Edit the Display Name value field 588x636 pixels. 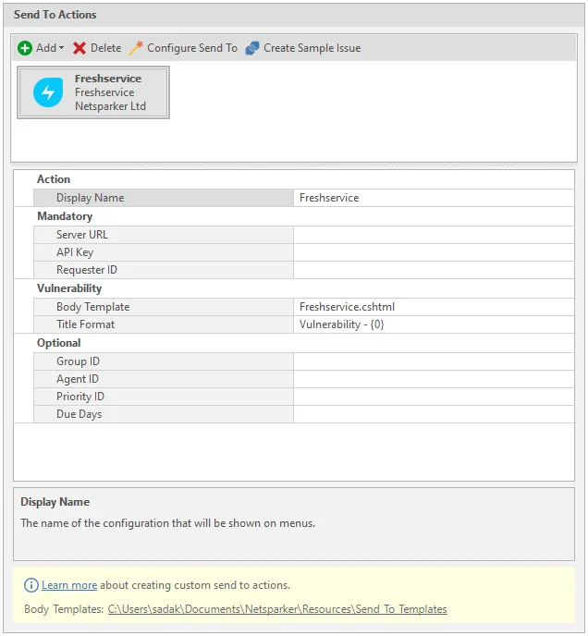pos(434,198)
